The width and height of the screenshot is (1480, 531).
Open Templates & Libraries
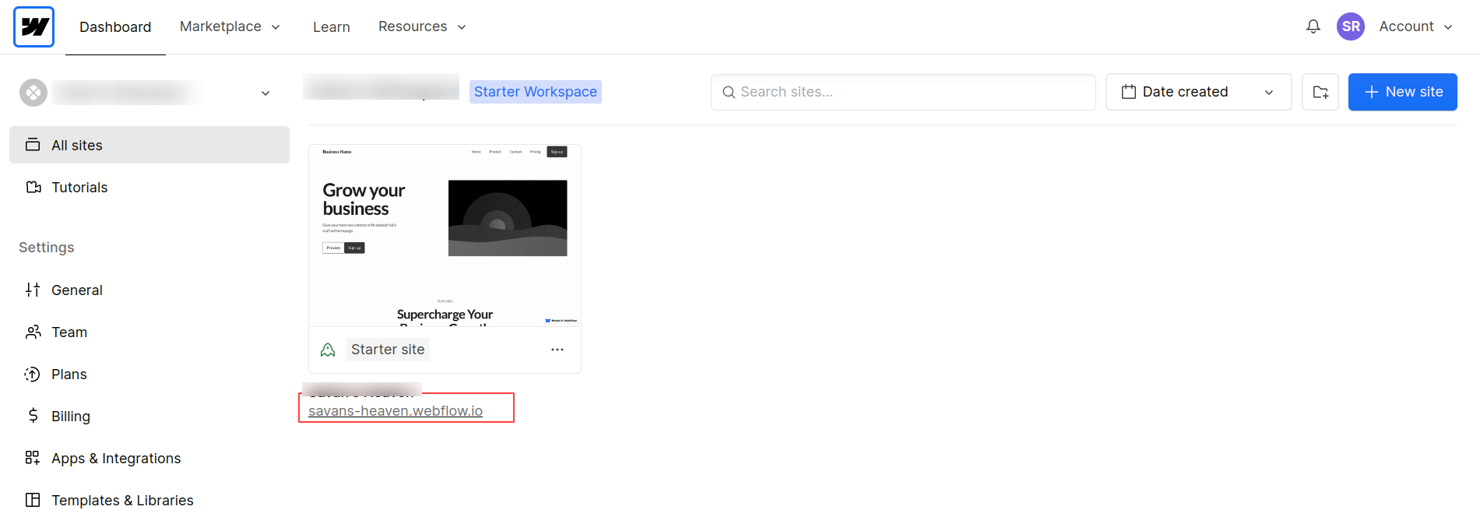(x=149, y=500)
